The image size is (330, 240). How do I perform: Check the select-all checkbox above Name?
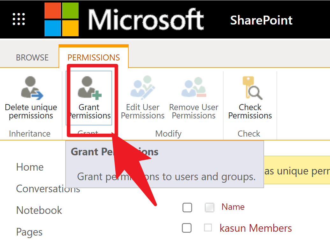(187, 207)
